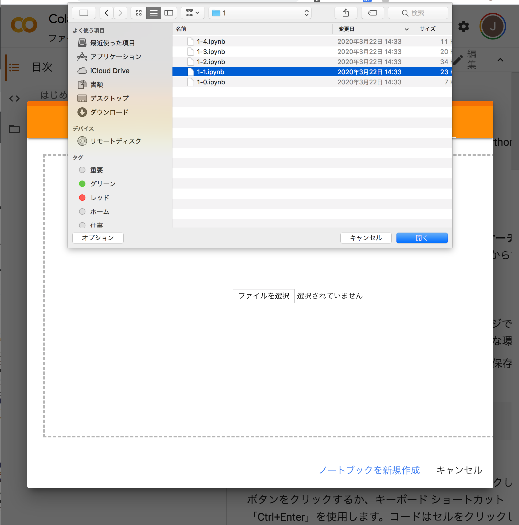
Task: Click the 検索 search field
Action: [418, 13]
